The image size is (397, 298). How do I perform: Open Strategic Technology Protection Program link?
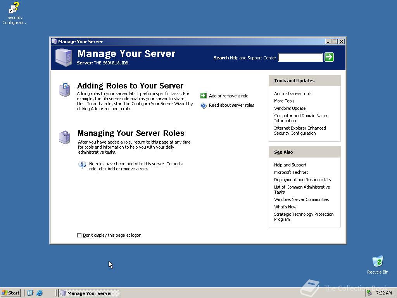tap(304, 217)
